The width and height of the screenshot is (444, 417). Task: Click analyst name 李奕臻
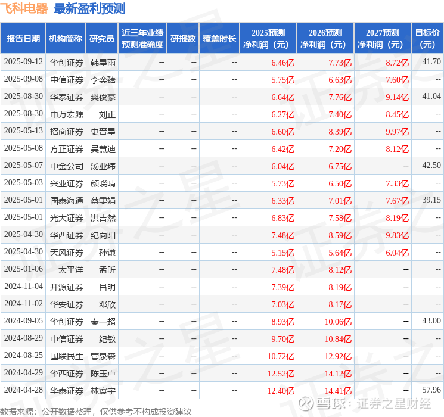(103, 80)
